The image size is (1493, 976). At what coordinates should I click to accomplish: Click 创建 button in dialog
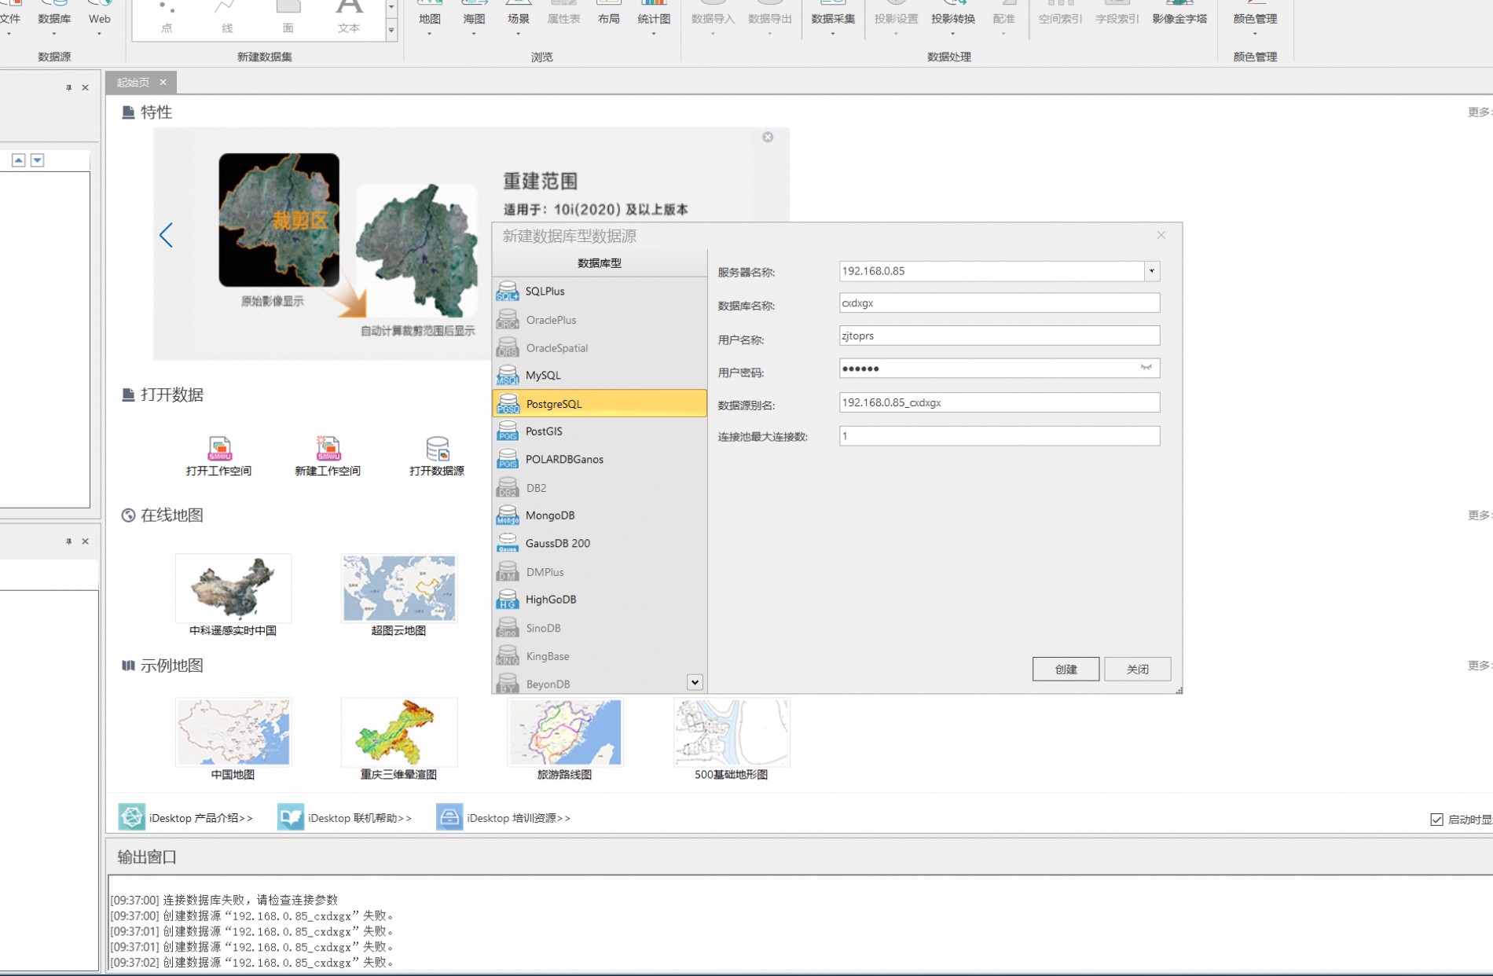[x=1066, y=669]
